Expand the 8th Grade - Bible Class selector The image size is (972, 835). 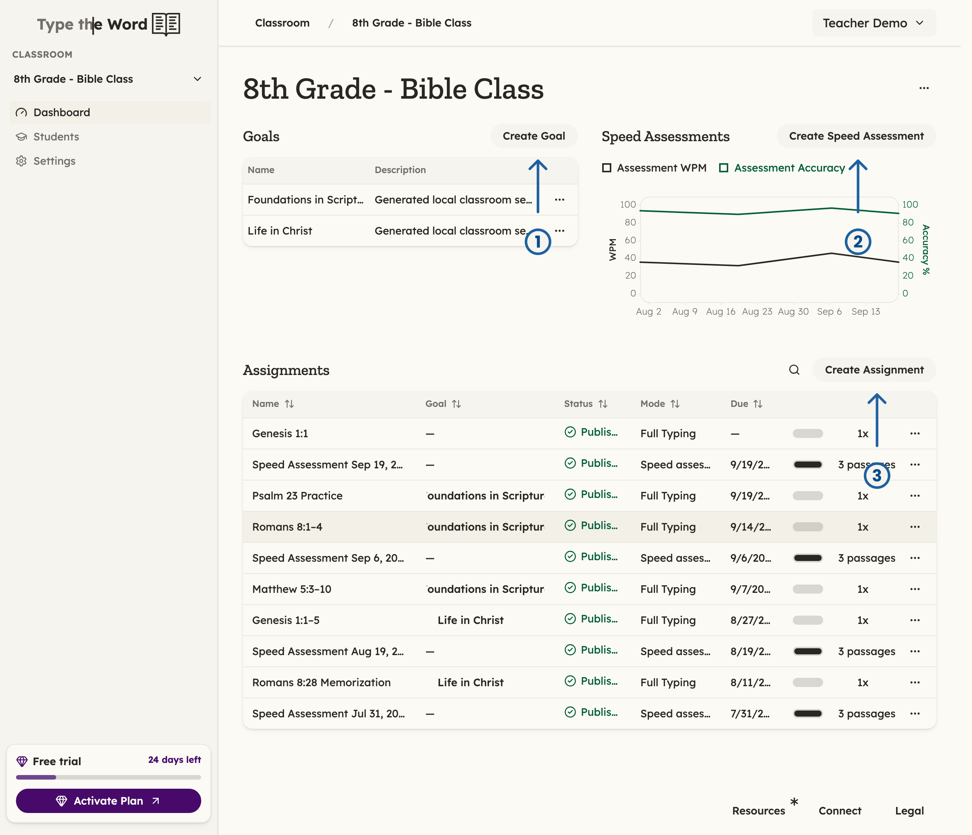(x=108, y=79)
